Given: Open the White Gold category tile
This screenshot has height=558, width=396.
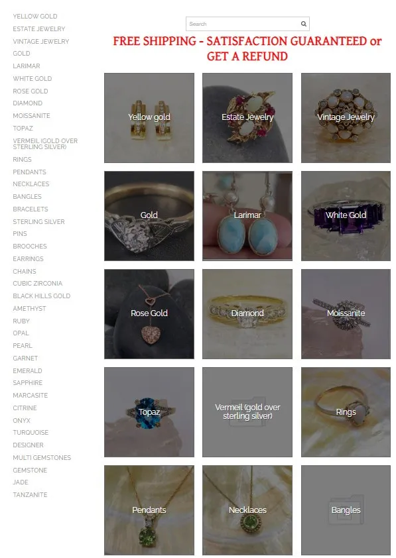Looking at the screenshot, I should click(346, 216).
